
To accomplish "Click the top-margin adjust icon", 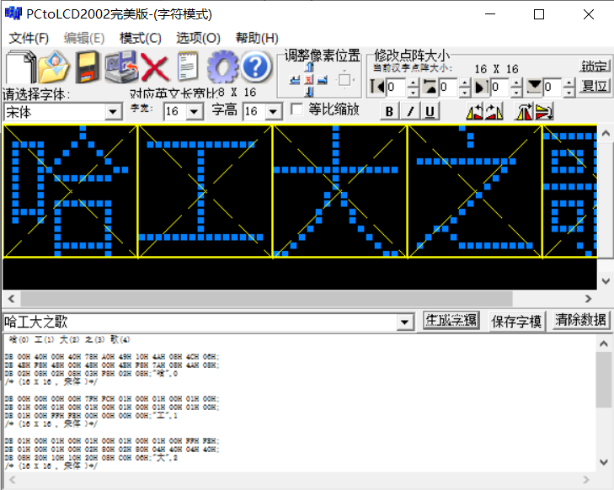I will (430, 87).
